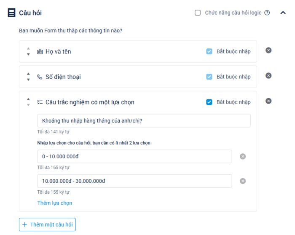Delete the Số điện thoại question

[x=268, y=76]
